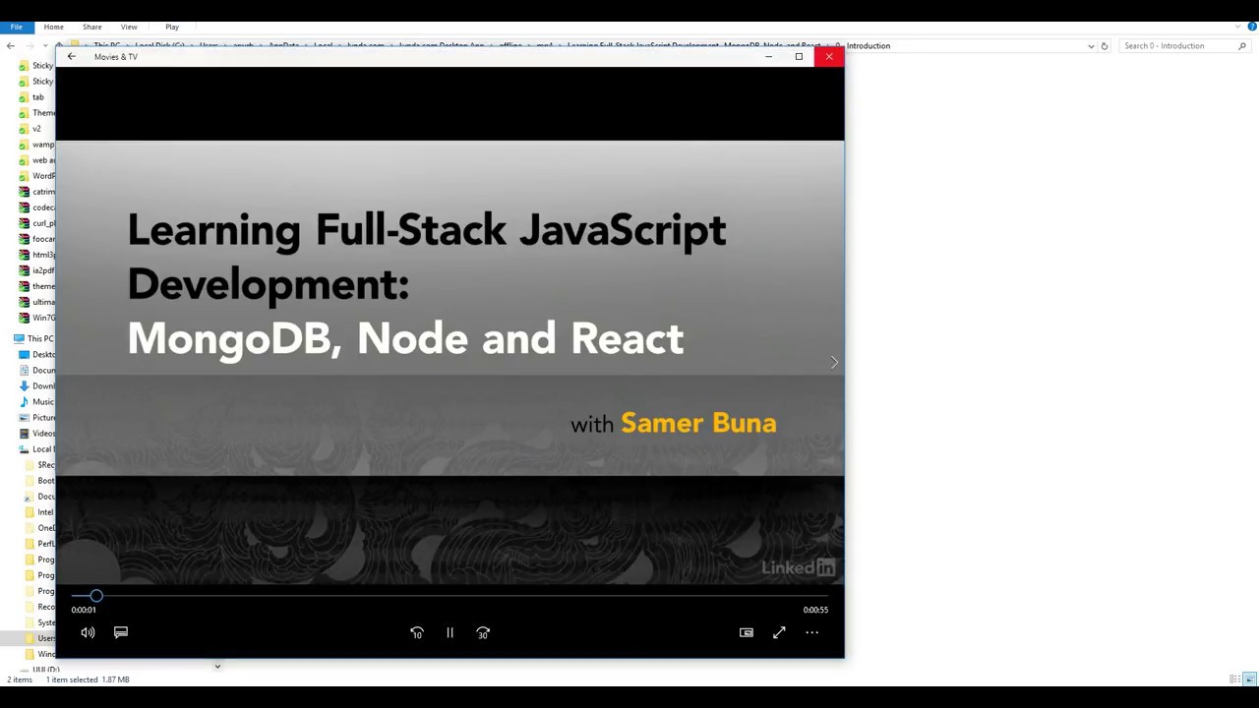Select 'ultima' archive item
Viewport: 1259px width, 708px height.
click(36, 302)
